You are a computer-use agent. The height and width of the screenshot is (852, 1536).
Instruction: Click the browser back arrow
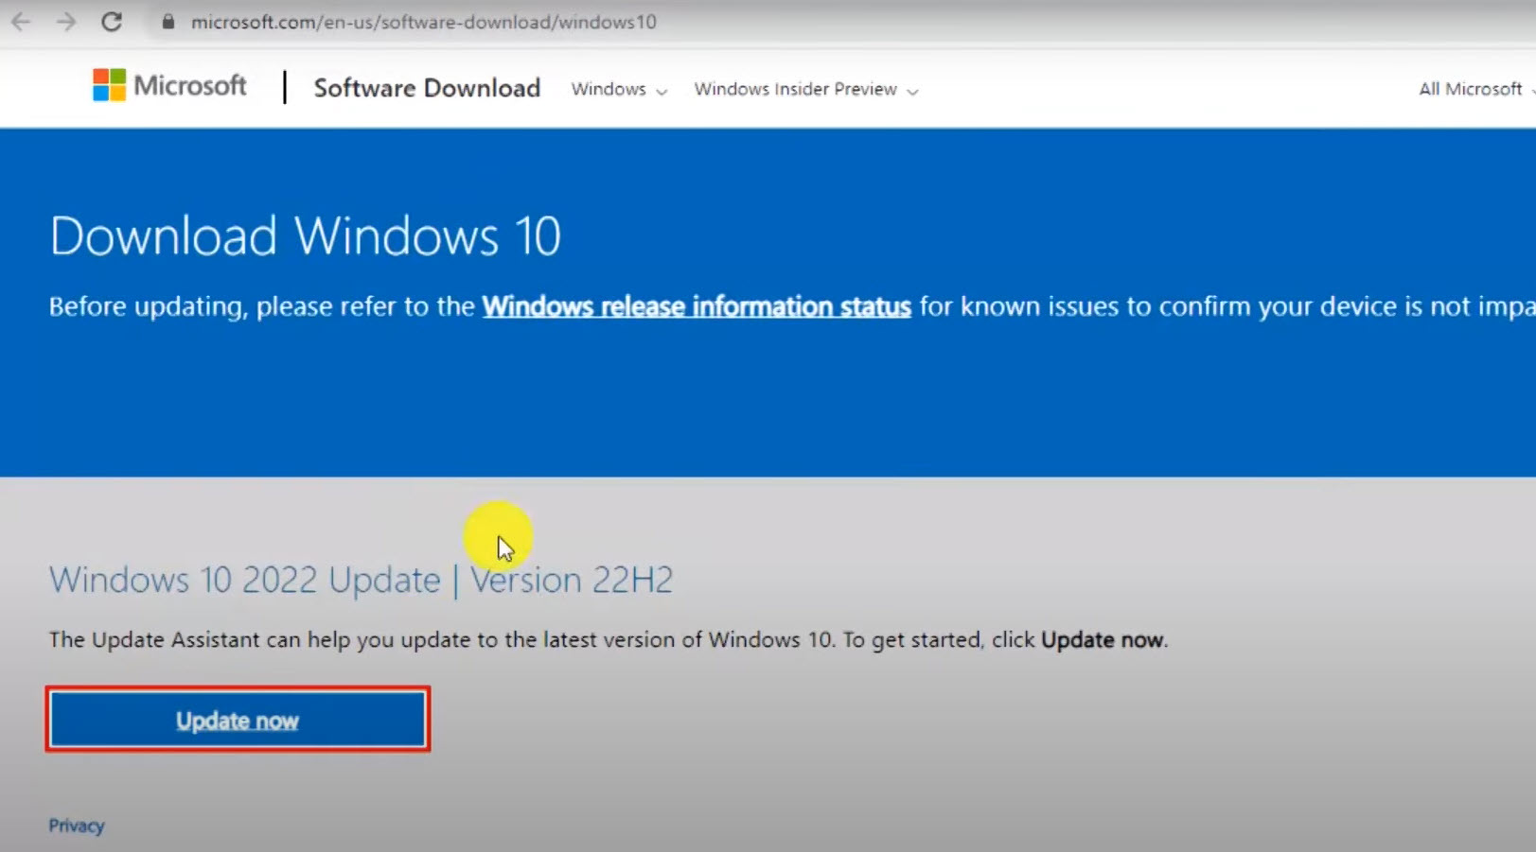coord(21,22)
